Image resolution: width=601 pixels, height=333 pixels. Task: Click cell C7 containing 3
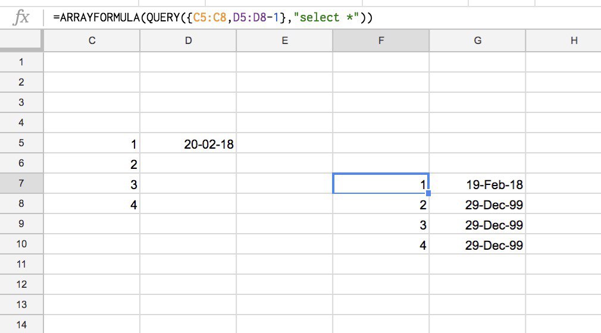pyautogui.click(x=92, y=183)
